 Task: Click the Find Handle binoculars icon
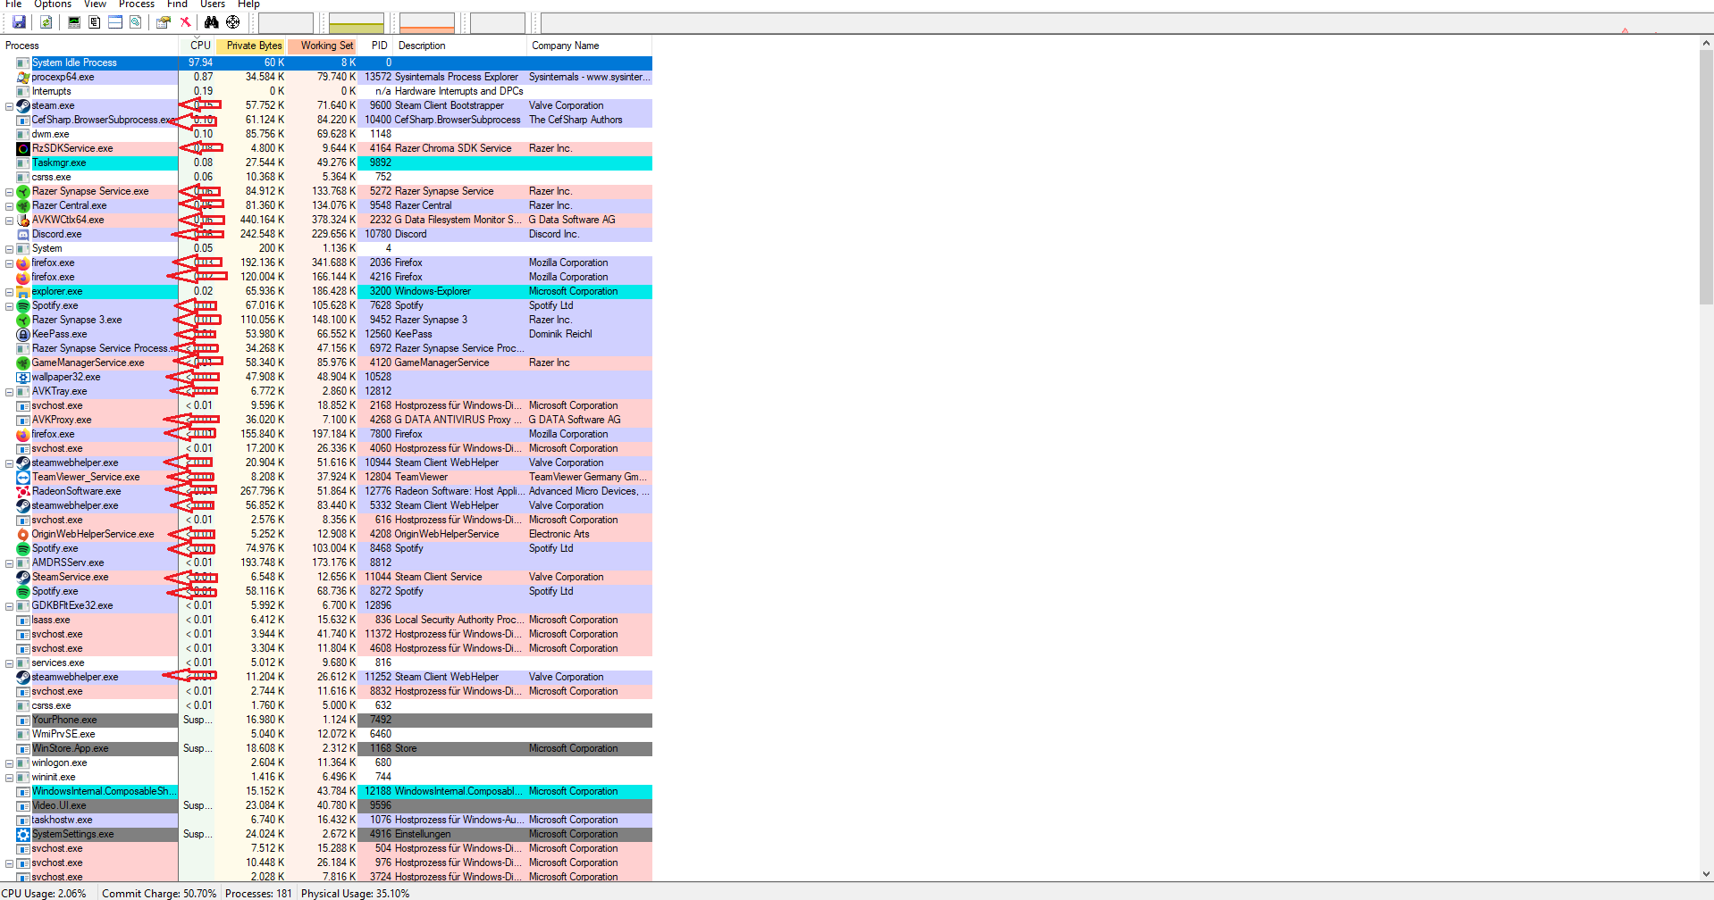click(211, 22)
